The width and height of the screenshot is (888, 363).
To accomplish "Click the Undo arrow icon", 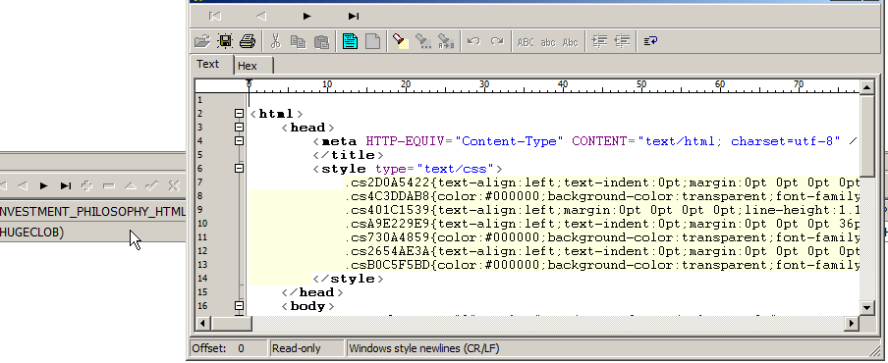I will tap(474, 41).
